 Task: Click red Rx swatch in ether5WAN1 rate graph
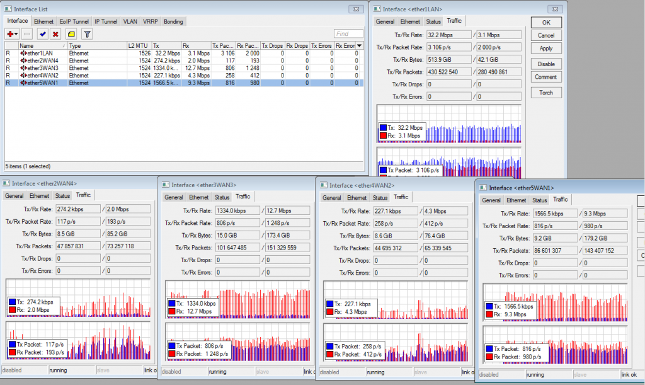tap(489, 314)
